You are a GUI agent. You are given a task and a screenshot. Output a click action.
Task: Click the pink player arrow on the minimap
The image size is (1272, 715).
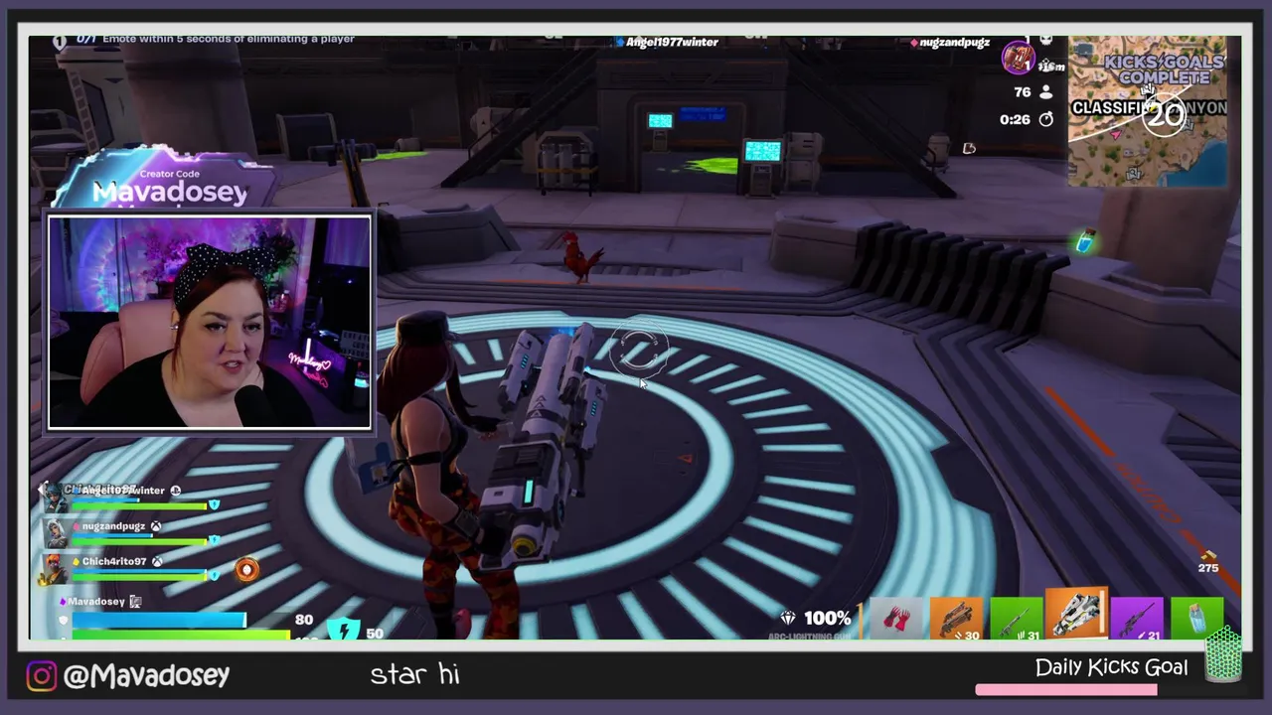click(1117, 134)
